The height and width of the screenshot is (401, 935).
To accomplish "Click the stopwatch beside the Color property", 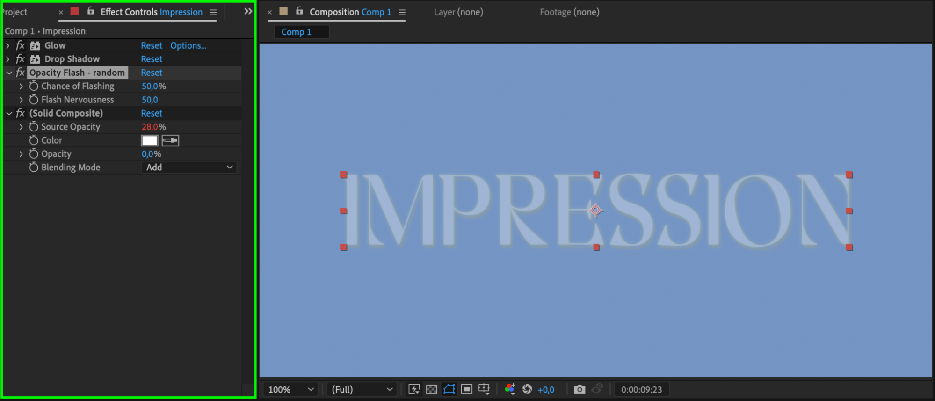I will point(34,140).
